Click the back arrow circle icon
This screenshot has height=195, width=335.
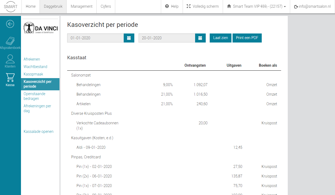click(10, 24)
